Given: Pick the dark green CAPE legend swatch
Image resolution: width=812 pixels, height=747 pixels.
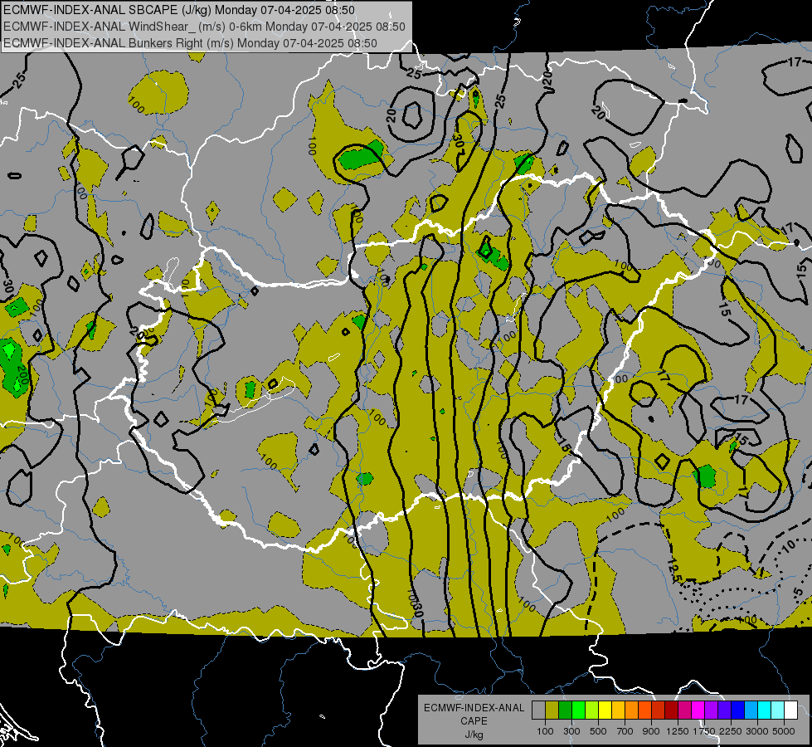Looking at the screenshot, I should [565, 710].
